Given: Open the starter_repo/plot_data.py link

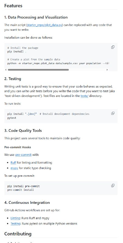Looking at the screenshot, I should (44, 25).
